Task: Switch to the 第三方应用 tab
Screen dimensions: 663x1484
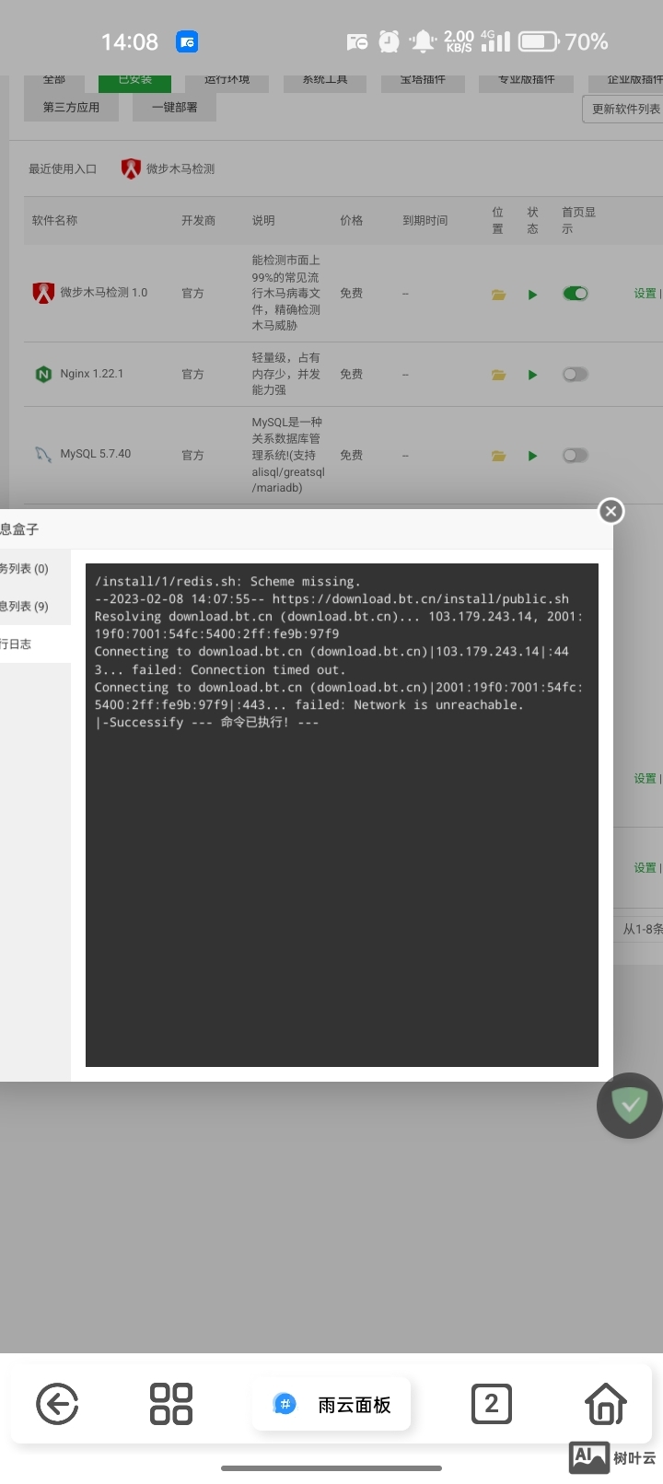Action: 71,108
